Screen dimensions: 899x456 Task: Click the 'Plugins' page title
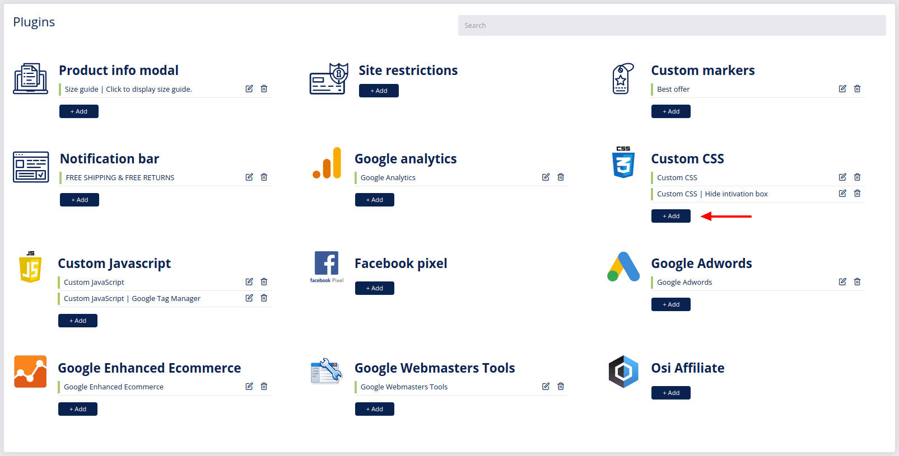tap(34, 22)
